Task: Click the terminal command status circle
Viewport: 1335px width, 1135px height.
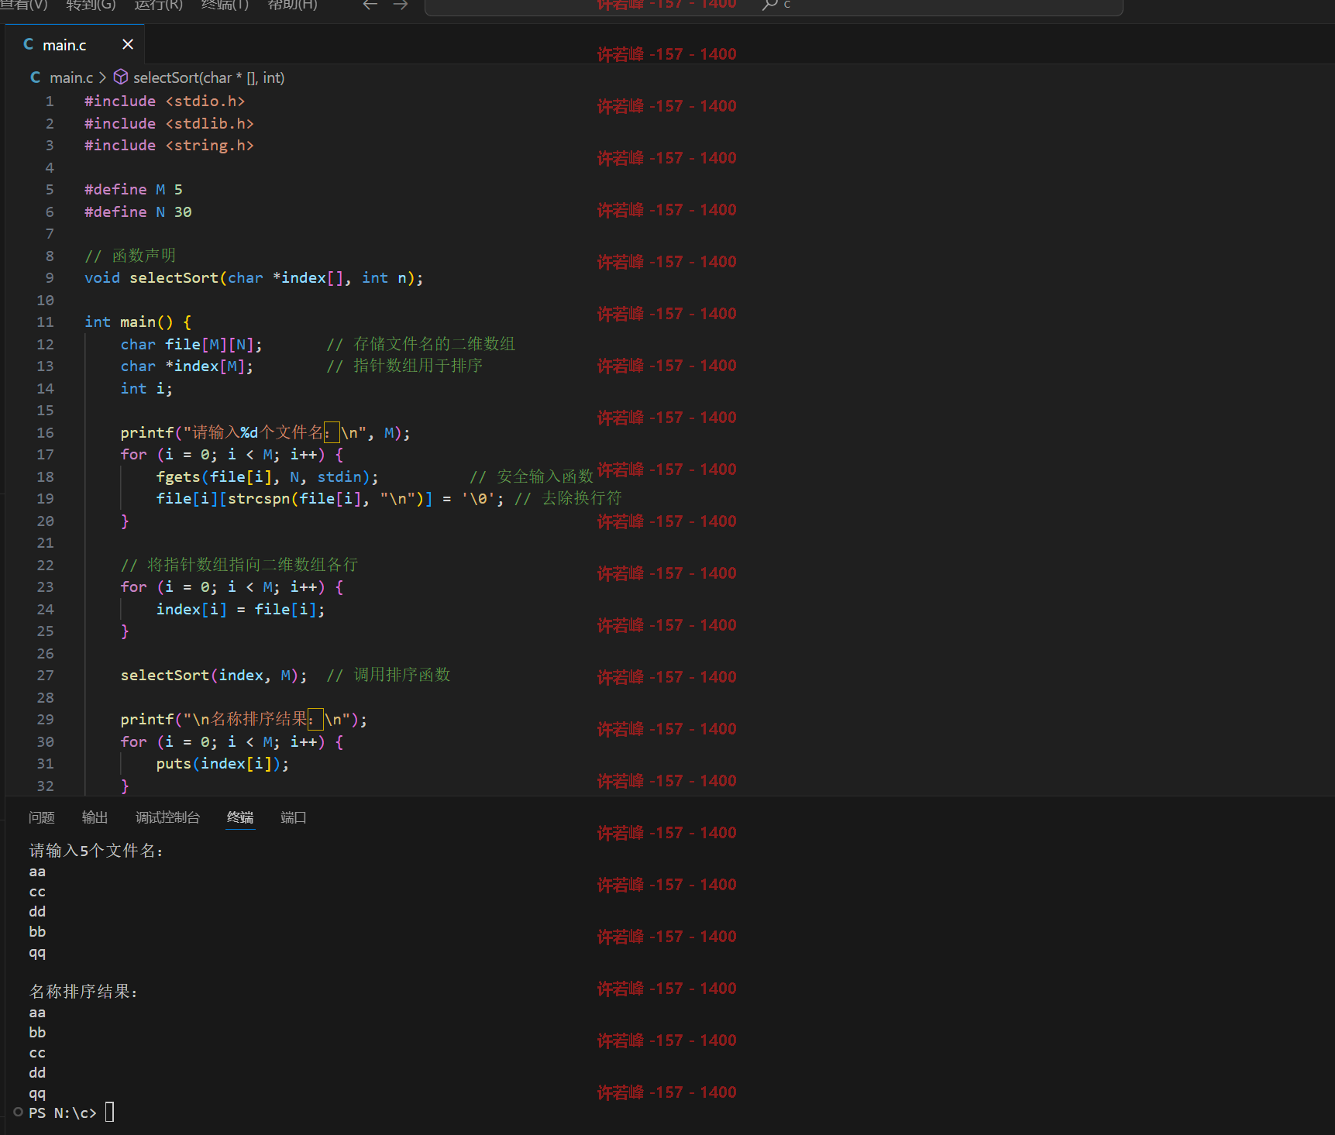Action: pyautogui.click(x=18, y=1112)
